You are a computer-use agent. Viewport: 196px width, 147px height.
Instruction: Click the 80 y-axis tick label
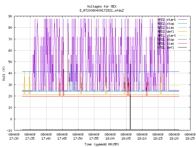10,28
